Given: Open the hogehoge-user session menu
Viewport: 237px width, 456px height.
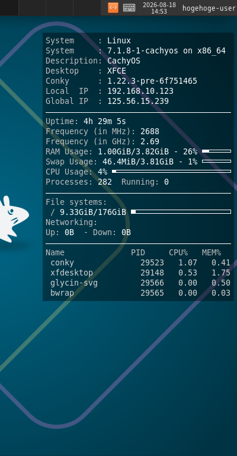Looking at the screenshot, I should pos(209,8).
